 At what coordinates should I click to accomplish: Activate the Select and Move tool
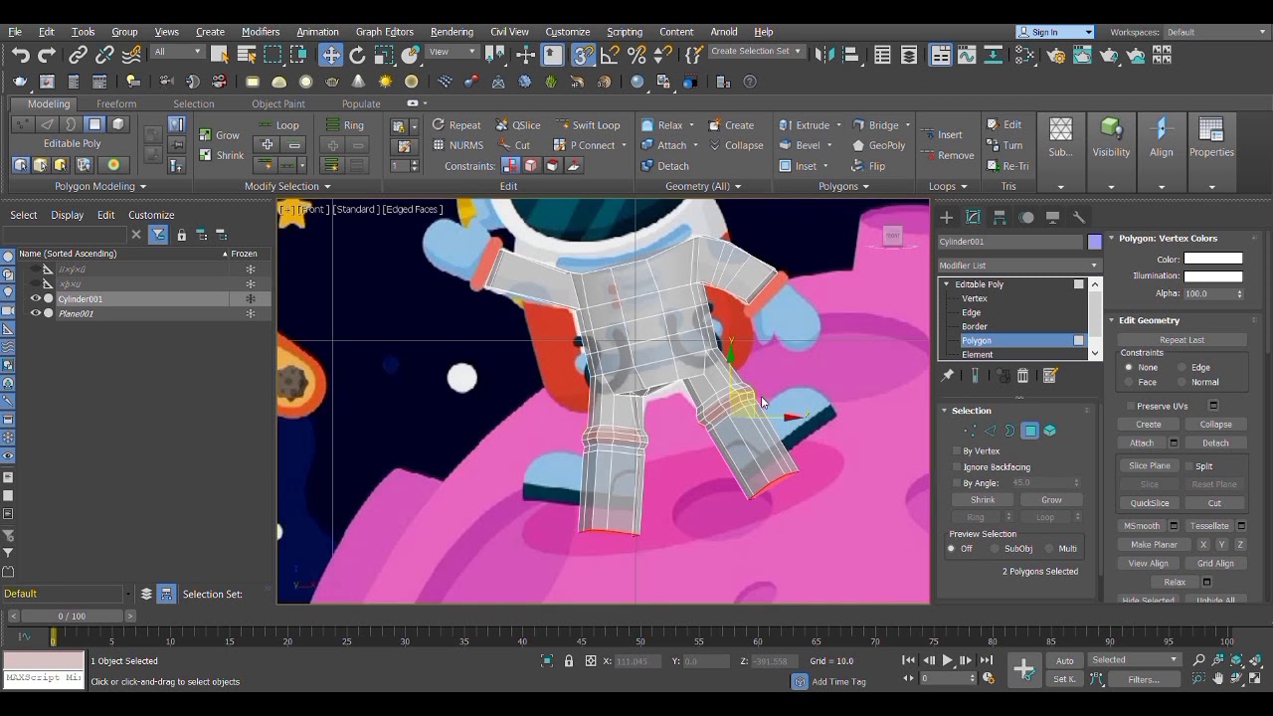(331, 55)
